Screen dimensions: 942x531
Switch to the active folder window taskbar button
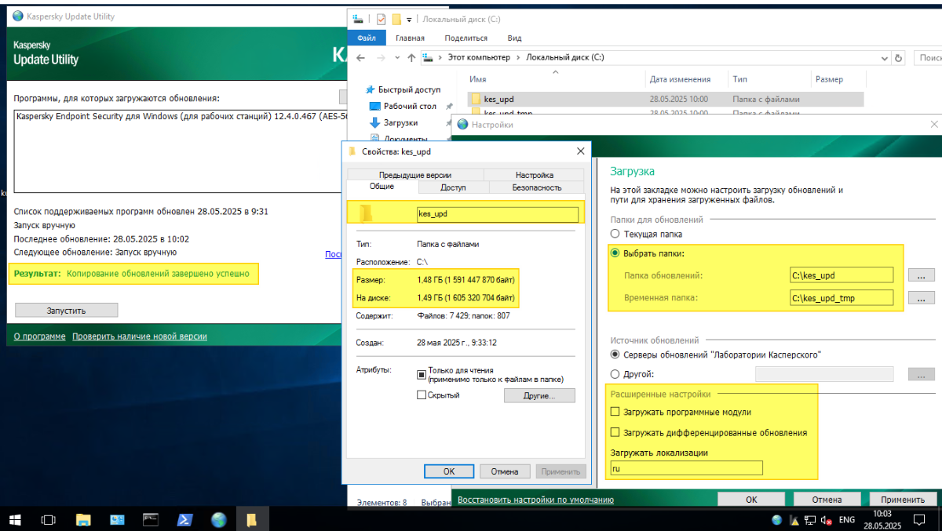pos(252,519)
